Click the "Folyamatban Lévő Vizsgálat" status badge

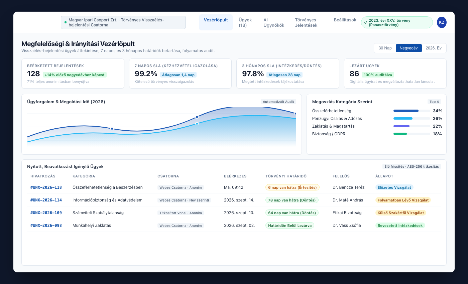403,200
